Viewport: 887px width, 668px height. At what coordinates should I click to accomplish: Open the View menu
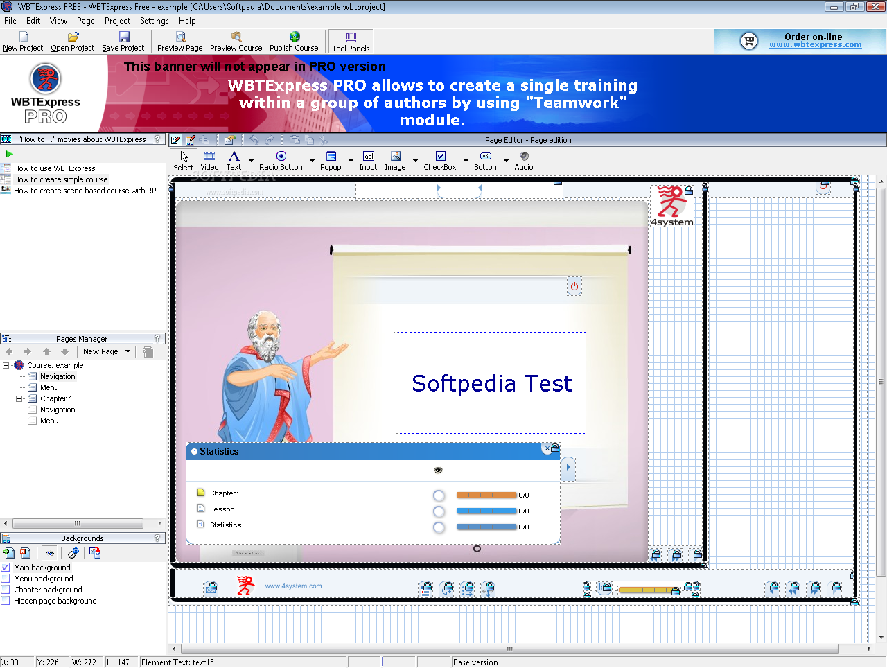tap(58, 21)
